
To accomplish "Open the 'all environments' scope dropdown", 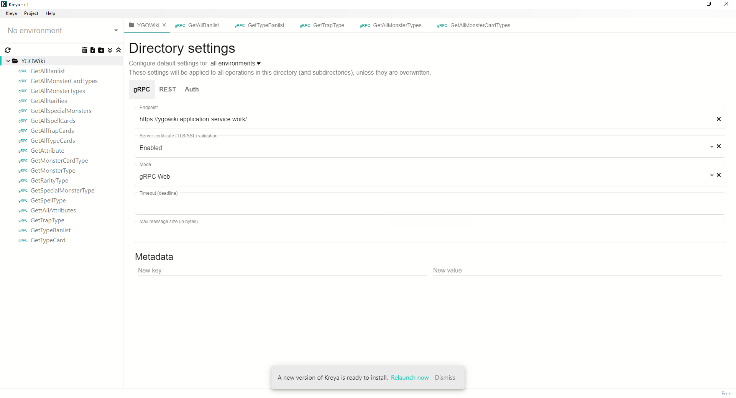I will tap(235, 63).
